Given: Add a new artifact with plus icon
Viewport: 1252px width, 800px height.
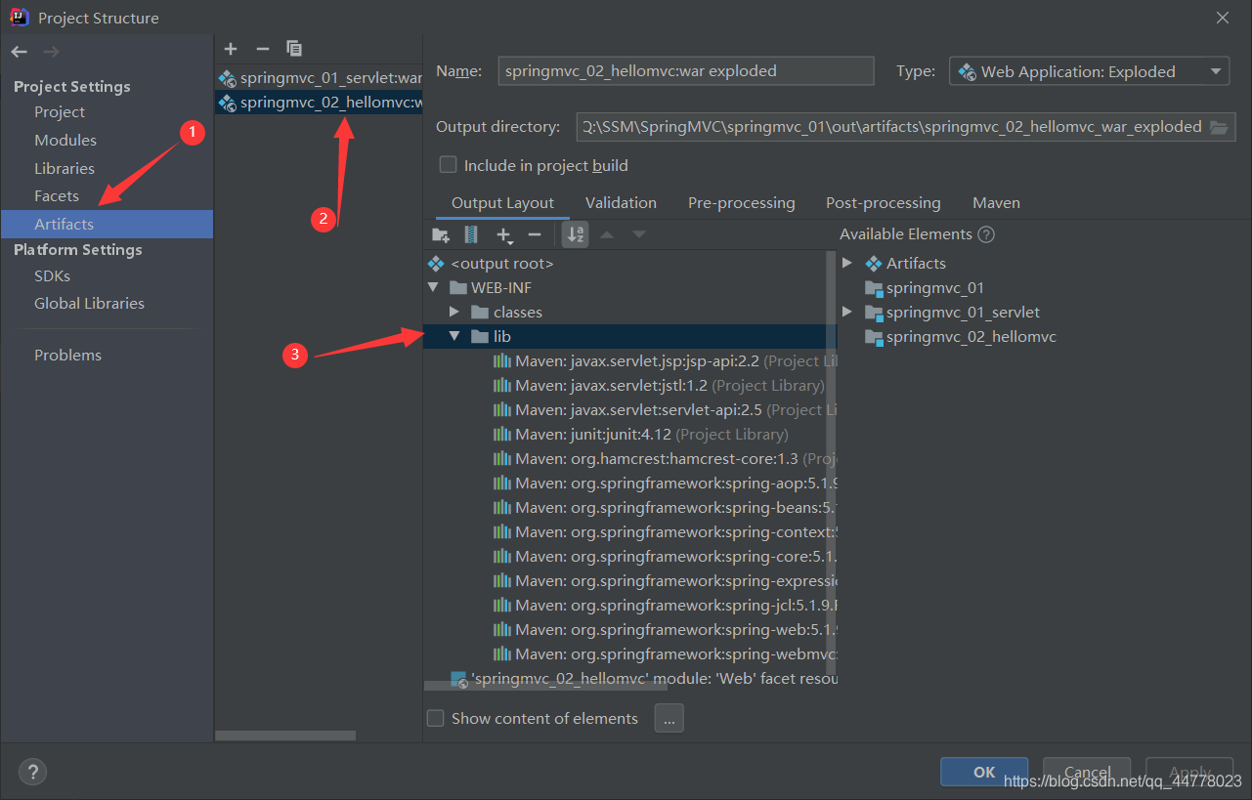Looking at the screenshot, I should [x=231, y=48].
